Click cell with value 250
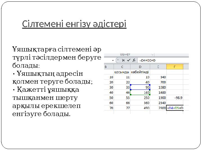 click(x=140, y=98)
